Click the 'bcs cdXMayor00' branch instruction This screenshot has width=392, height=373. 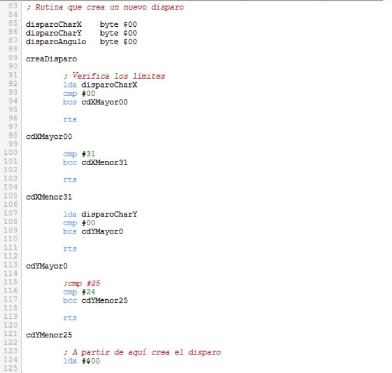[x=95, y=102]
